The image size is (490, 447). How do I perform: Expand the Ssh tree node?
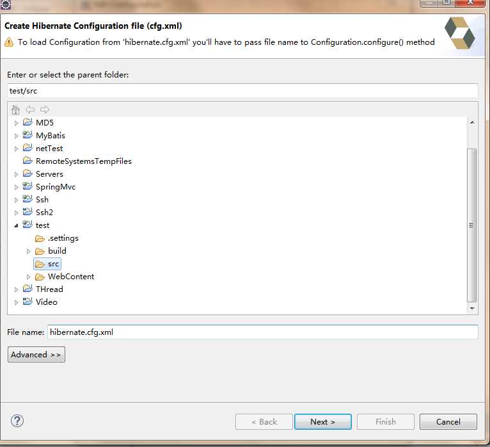(x=16, y=200)
